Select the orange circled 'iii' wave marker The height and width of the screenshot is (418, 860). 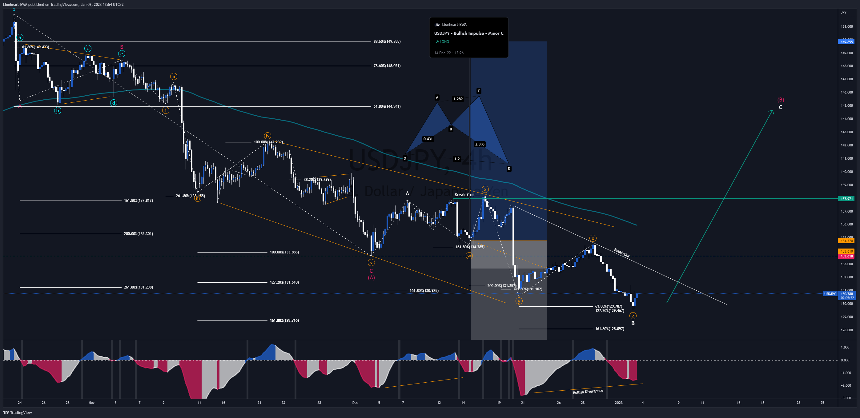coord(198,198)
